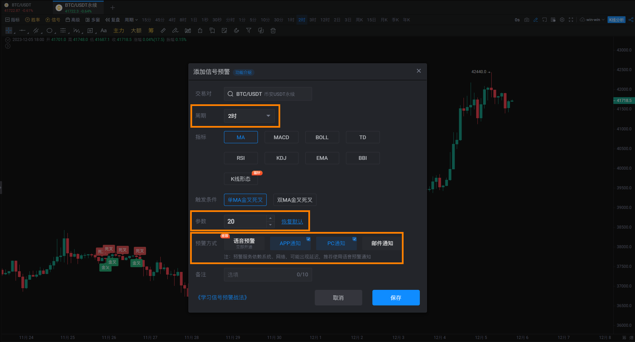
Task: Enable 语音预警 voice alert option
Action: pyautogui.click(x=244, y=243)
